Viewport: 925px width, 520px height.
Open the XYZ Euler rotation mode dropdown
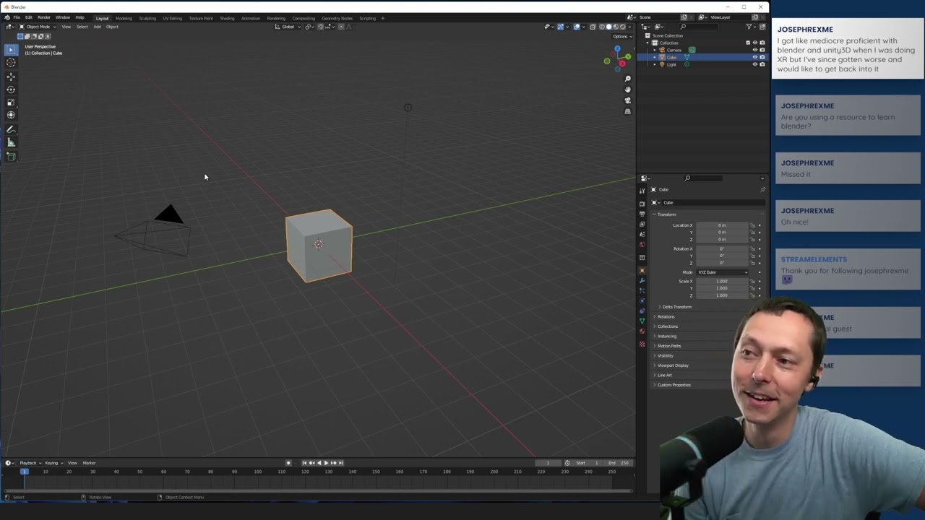722,272
